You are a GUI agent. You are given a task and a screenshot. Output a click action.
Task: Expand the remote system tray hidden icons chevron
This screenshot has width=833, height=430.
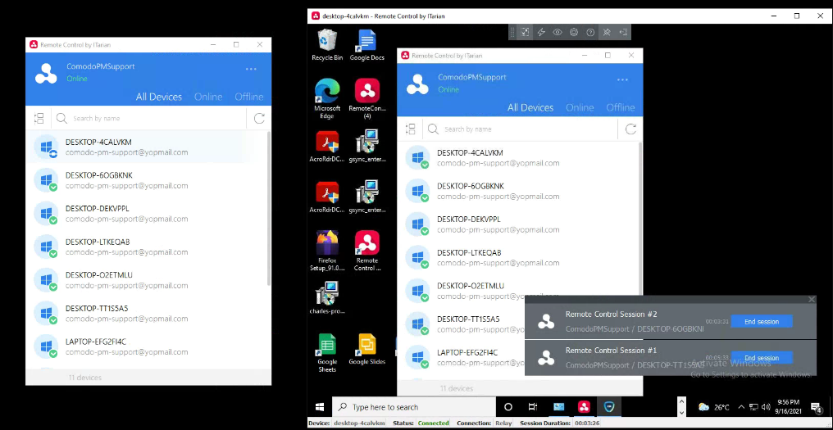[742, 407]
